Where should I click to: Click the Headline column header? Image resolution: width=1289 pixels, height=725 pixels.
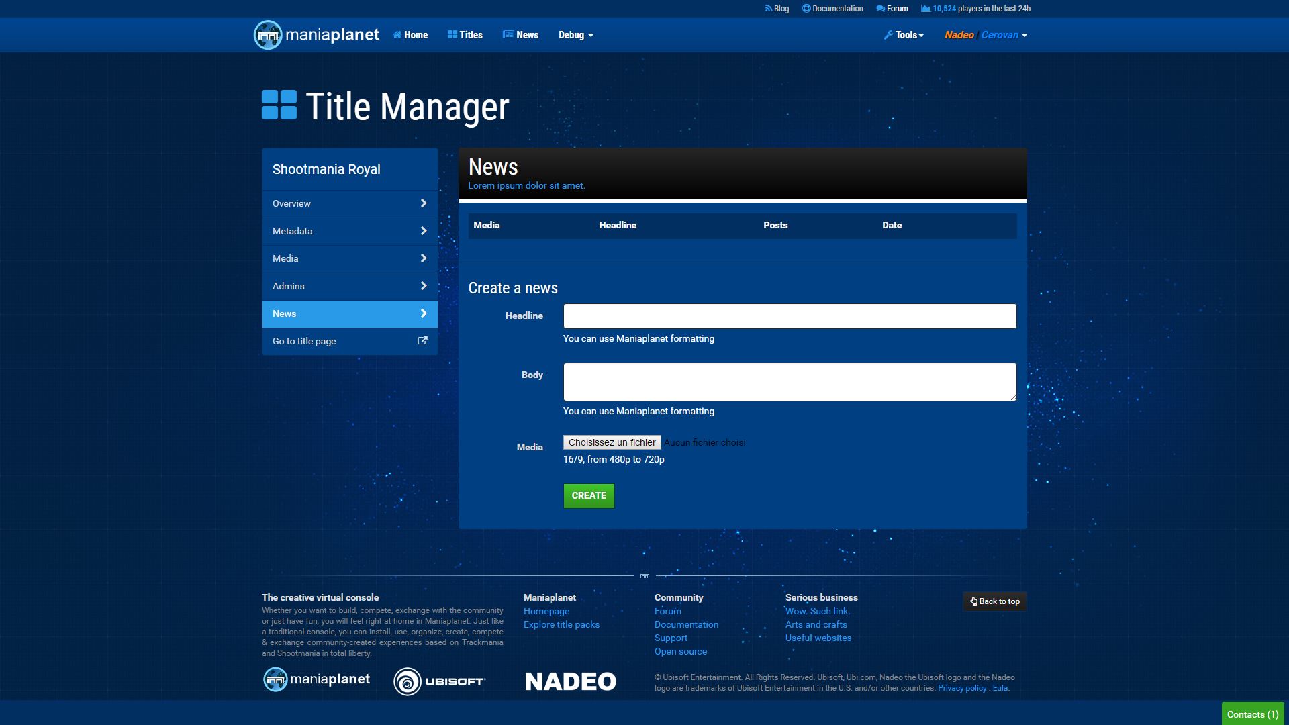618,225
